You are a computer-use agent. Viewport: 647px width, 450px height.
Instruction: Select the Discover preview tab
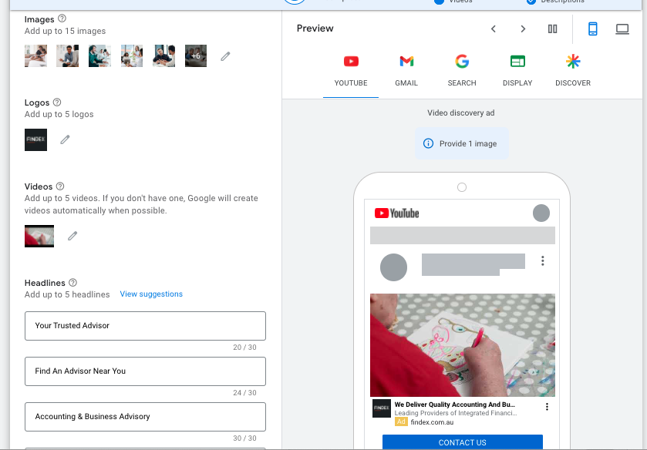pos(573,70)
